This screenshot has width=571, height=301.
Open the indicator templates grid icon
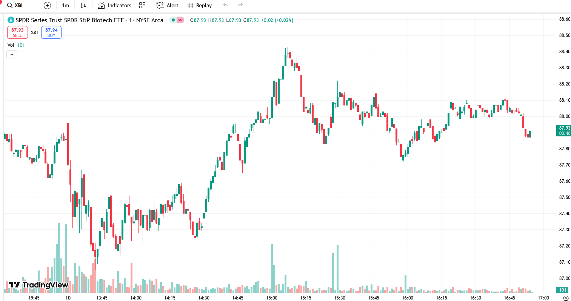[142, 5]
